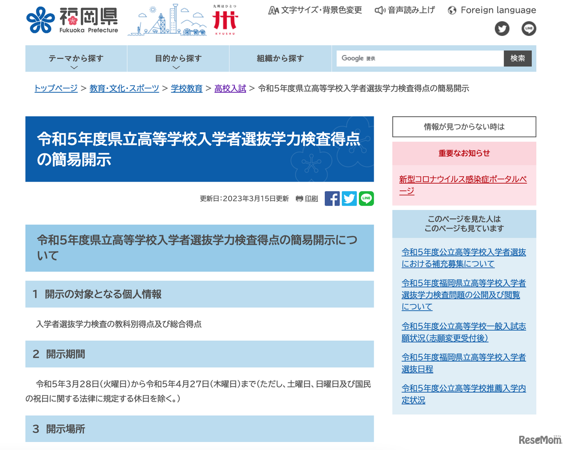Screen dimensions: 568x450
Task: Start 音声読み上げ voice reading
Action: click(x=405, y=10)
